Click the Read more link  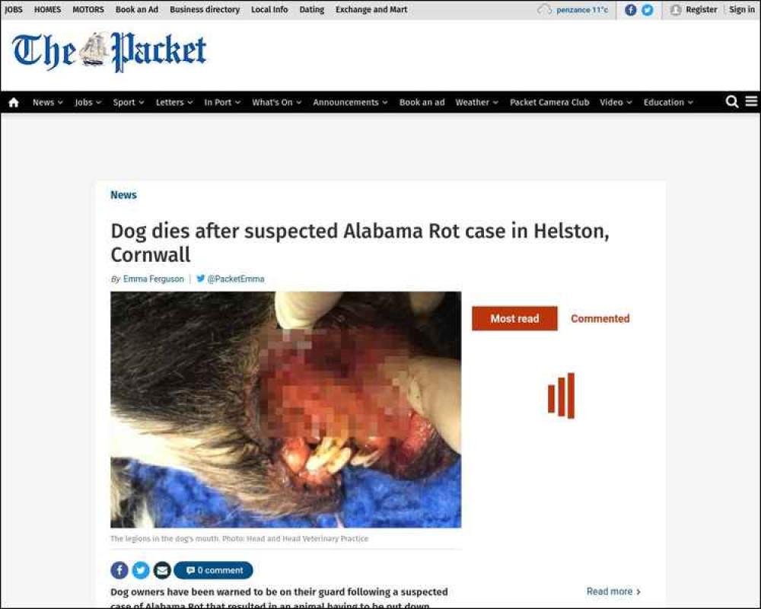[x=613, y=591]
